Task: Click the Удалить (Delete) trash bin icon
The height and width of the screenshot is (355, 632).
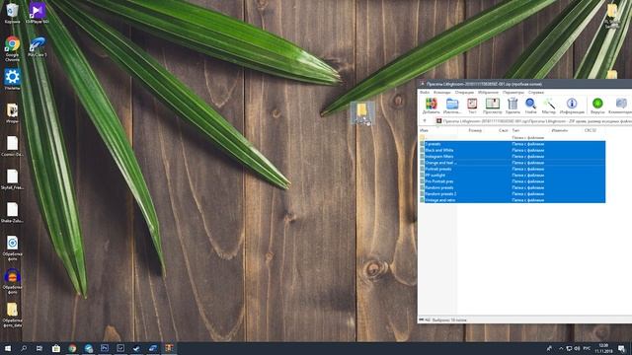Action: [x=513, y=106]
